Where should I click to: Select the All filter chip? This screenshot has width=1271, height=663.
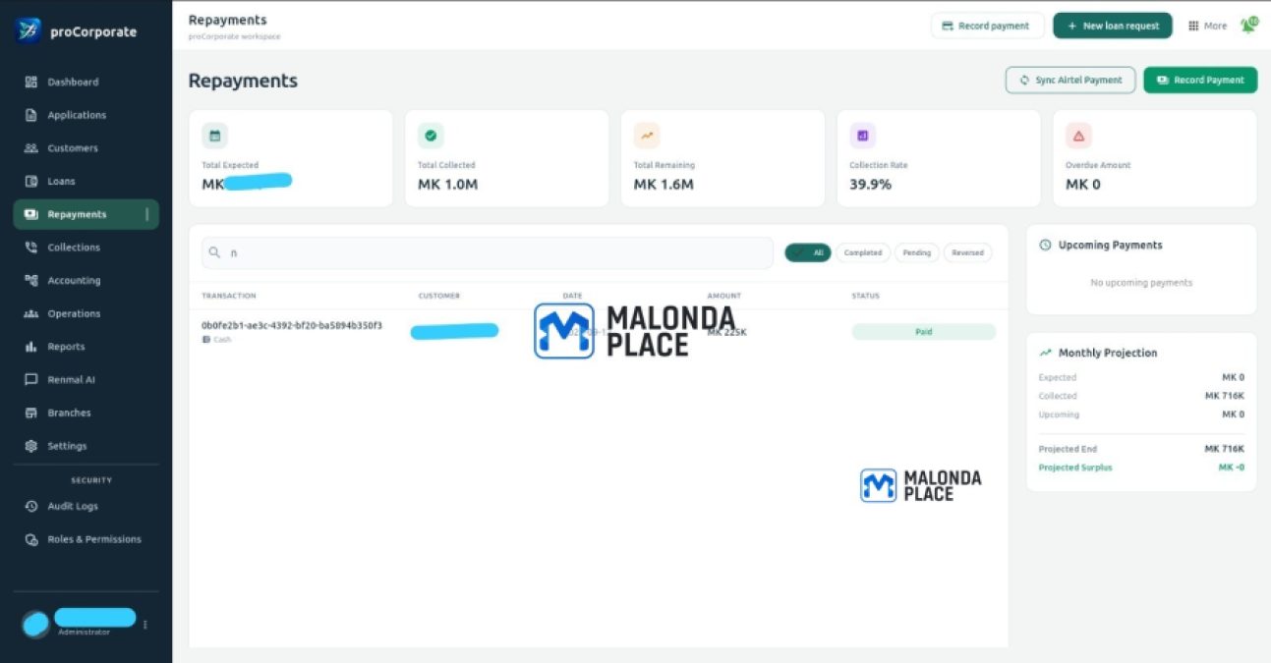(808, 252)
